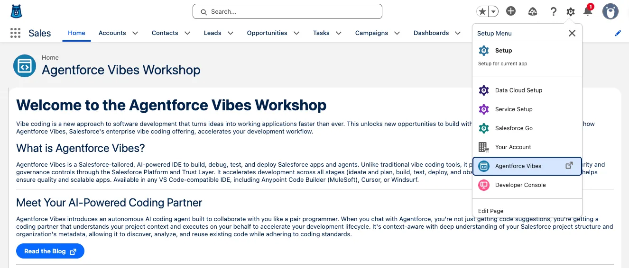
Task: Click the global Search field
Action: (287, 11)
